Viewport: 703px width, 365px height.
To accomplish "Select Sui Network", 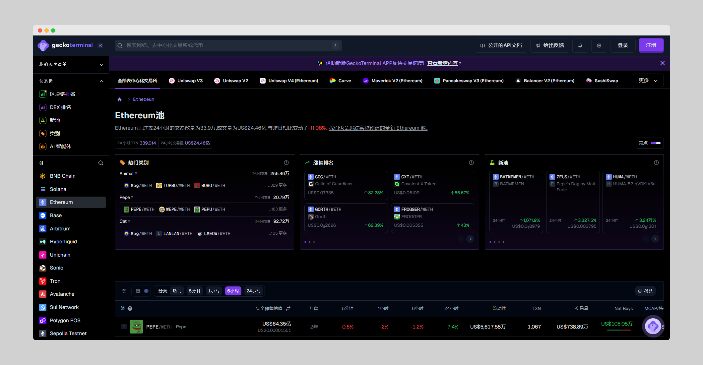I will pos(71,307).
